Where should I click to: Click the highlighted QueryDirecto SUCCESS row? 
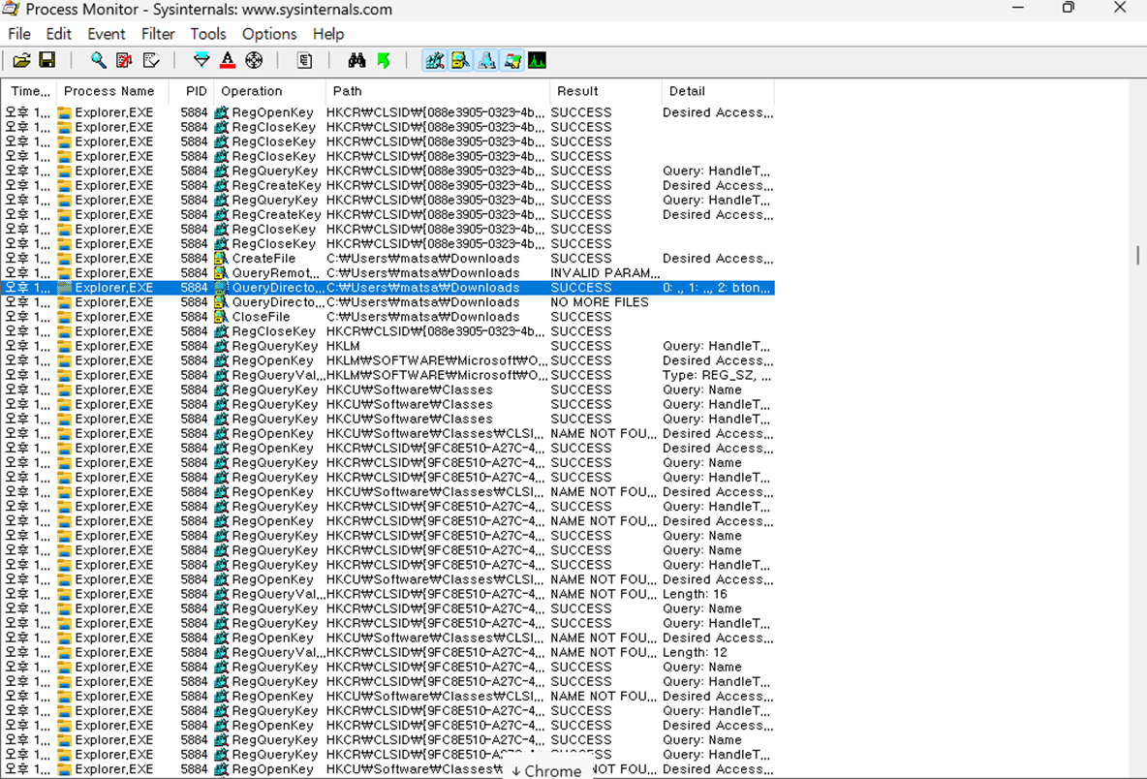click(387, 288)
